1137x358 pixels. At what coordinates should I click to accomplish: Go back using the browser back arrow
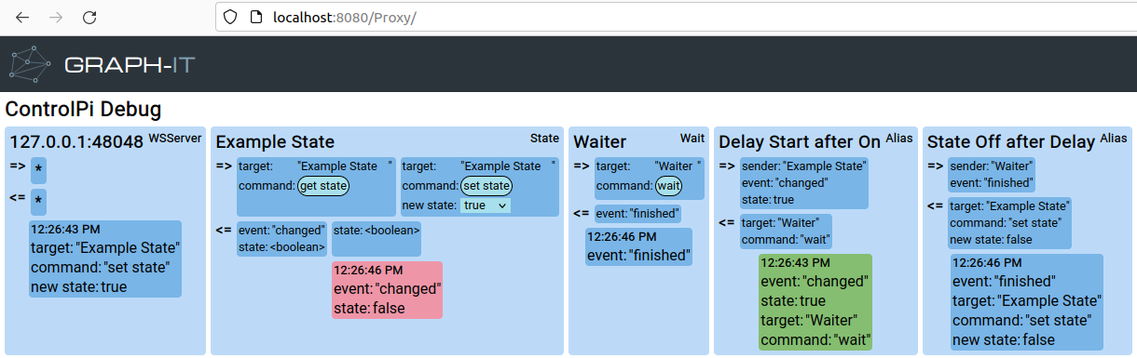click(23, 18)
